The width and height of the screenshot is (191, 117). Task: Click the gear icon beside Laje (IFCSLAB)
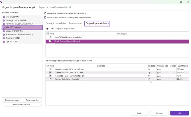[4, 42]
